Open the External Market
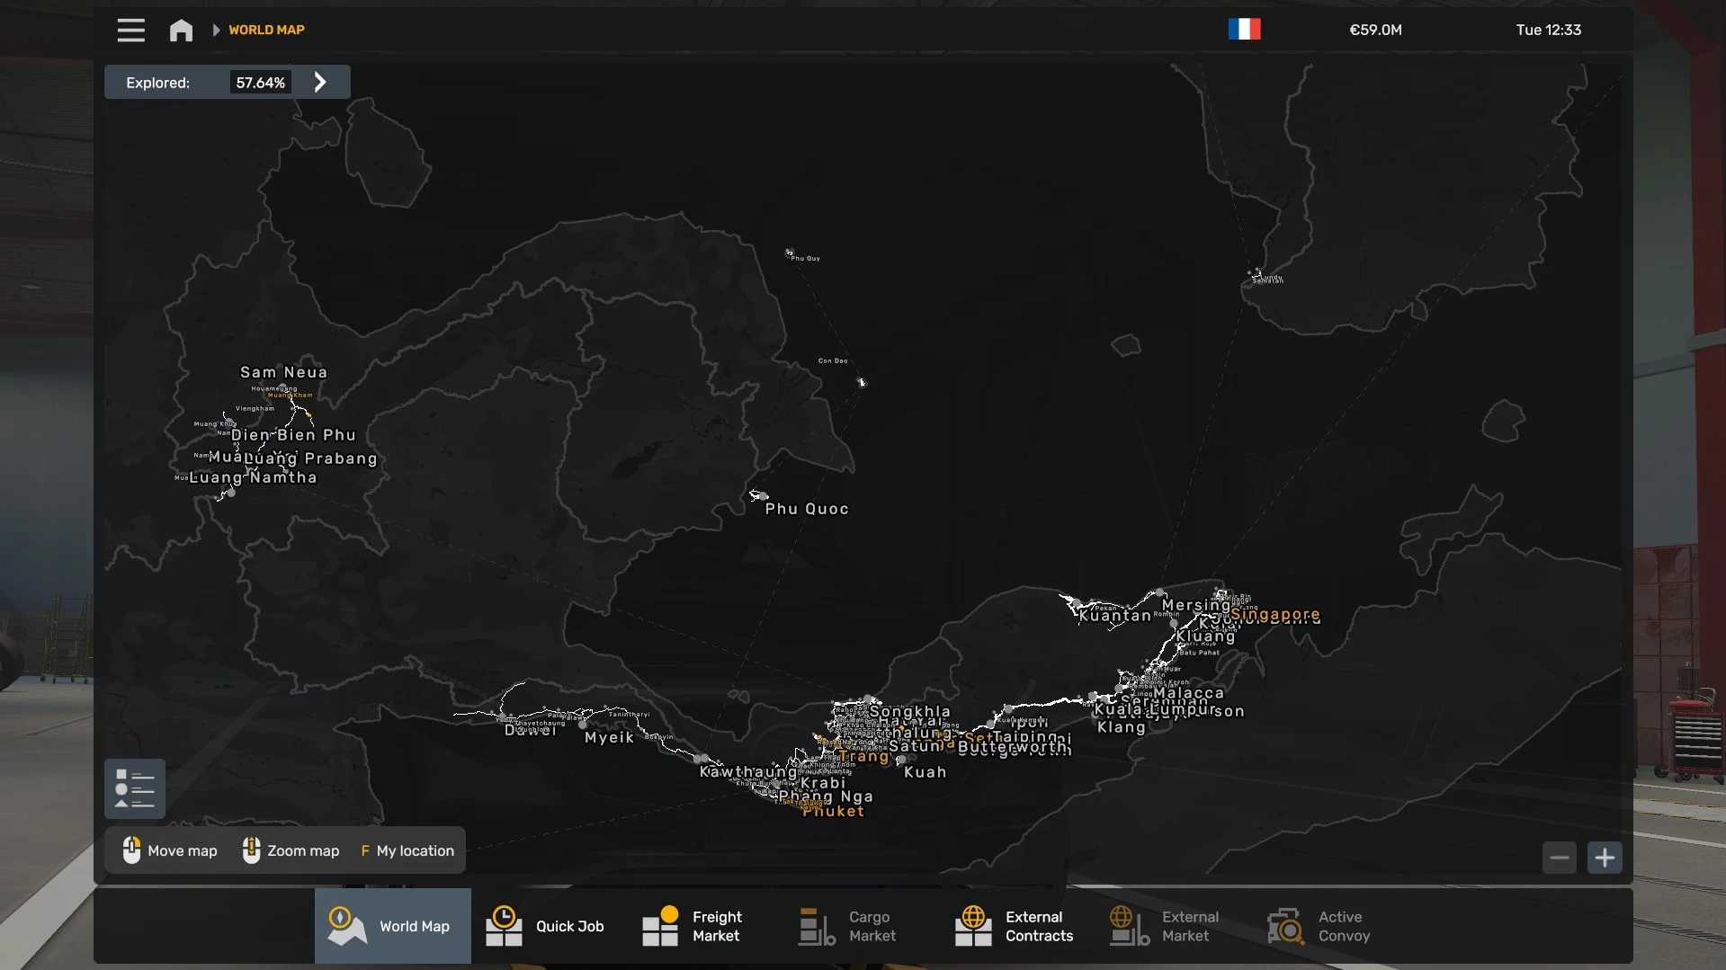The height and width of the screenshot is (970, 1726). point(1166,926)
